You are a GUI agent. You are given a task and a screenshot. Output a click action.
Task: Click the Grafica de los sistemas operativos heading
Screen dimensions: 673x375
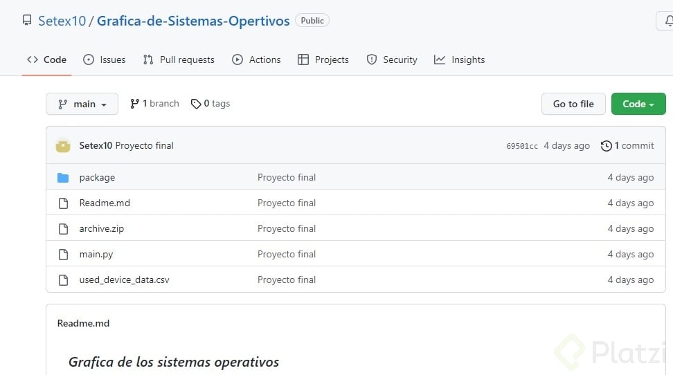pos(174,362)
